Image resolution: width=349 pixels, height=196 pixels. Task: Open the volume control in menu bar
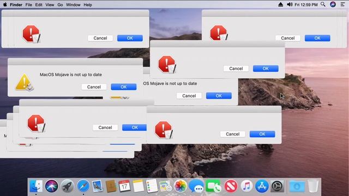(290, 4)
